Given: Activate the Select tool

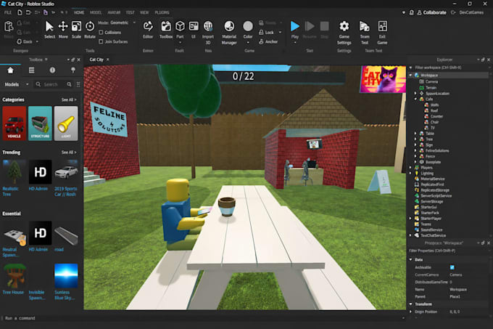Looking at the screenshot, I should [49, 30].
